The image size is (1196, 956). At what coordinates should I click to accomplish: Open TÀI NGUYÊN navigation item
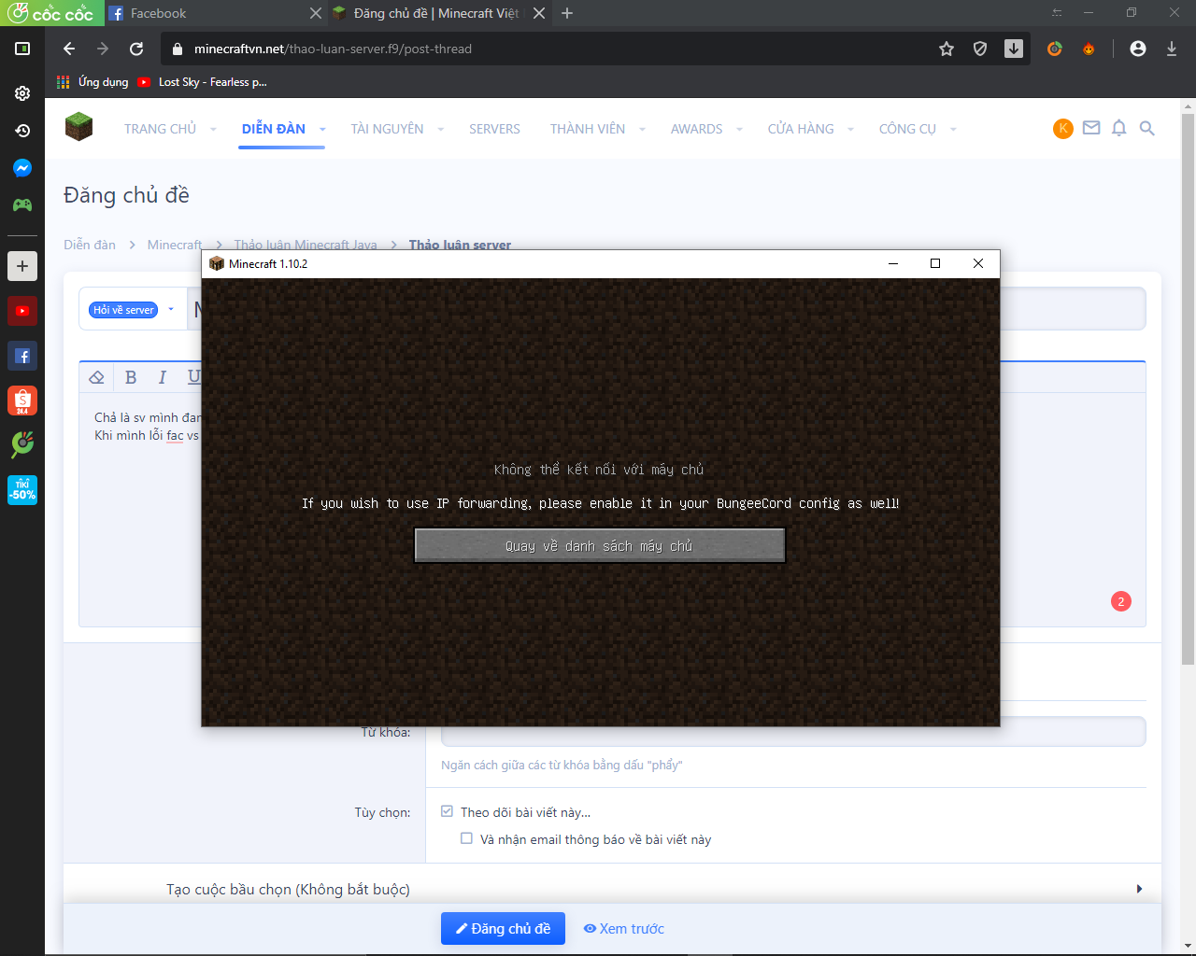(387, 129)
